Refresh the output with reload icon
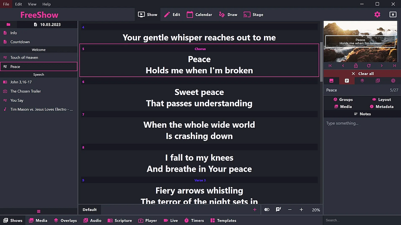The image size is (401, 225). [369, 66]
